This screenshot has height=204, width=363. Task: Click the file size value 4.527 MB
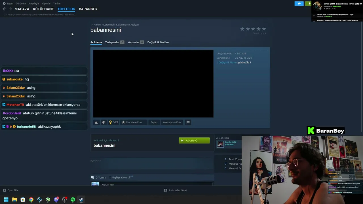pyautogui.click(x=240, y=54)
